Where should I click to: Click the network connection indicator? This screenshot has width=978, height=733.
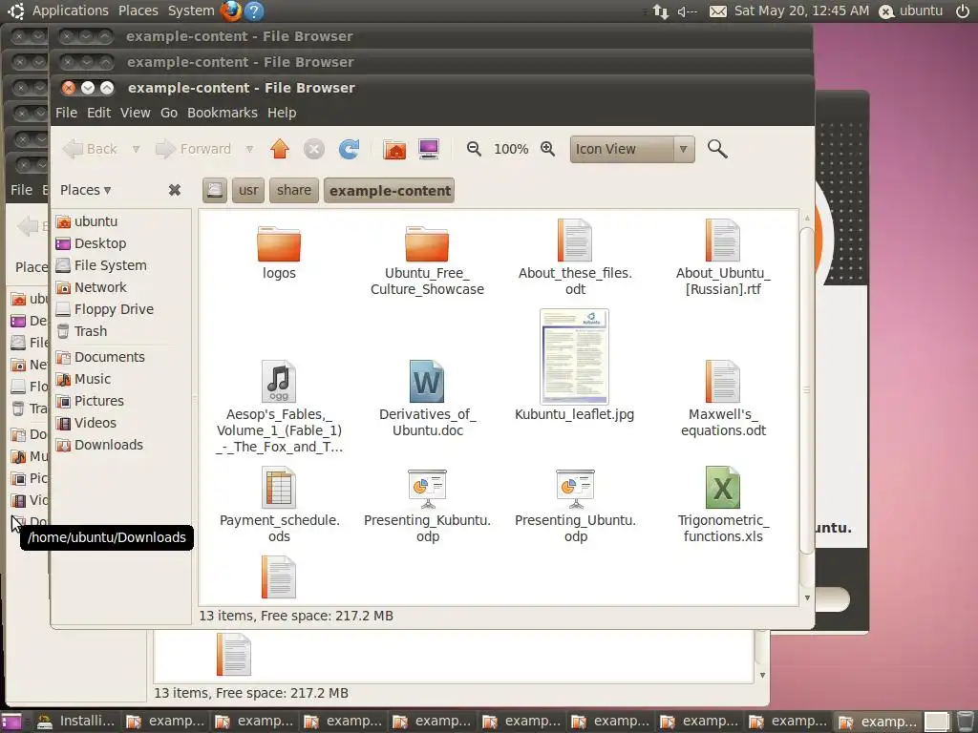(661, 11)
